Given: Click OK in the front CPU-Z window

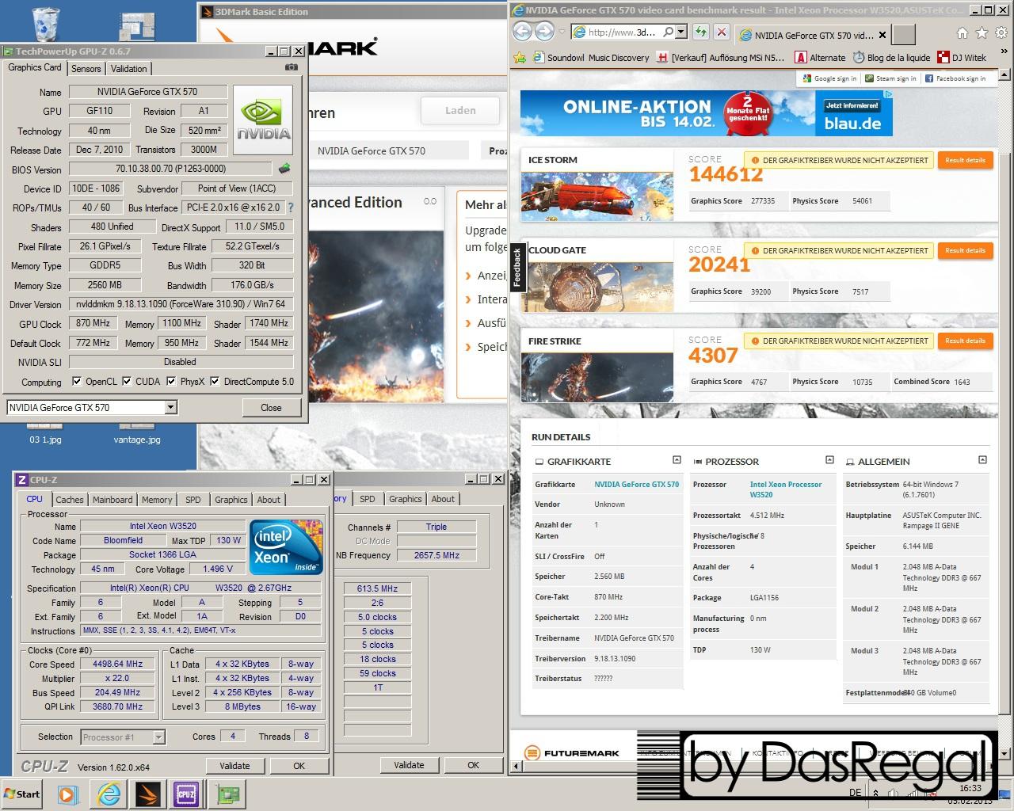Looking at the screenshot, I should (299, 766).
